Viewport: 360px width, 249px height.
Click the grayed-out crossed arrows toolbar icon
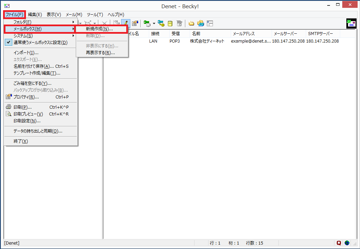pos(88,23)
